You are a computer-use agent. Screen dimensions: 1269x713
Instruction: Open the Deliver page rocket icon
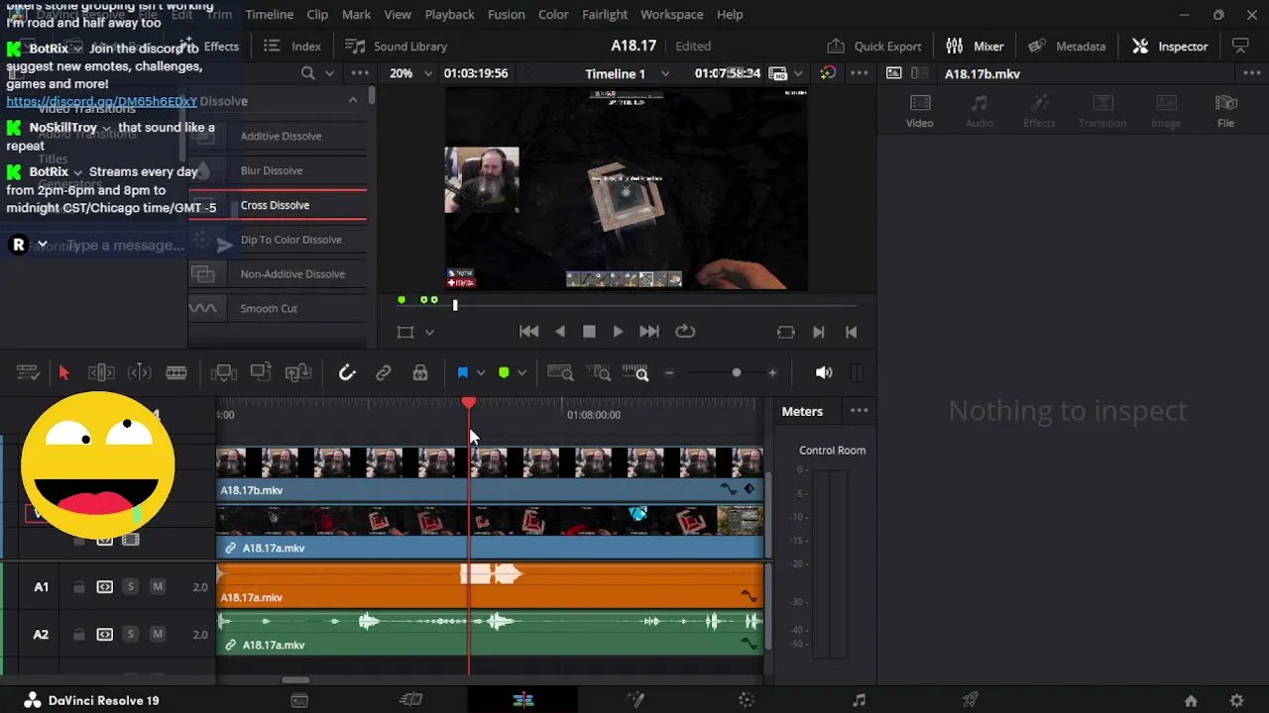971,700
